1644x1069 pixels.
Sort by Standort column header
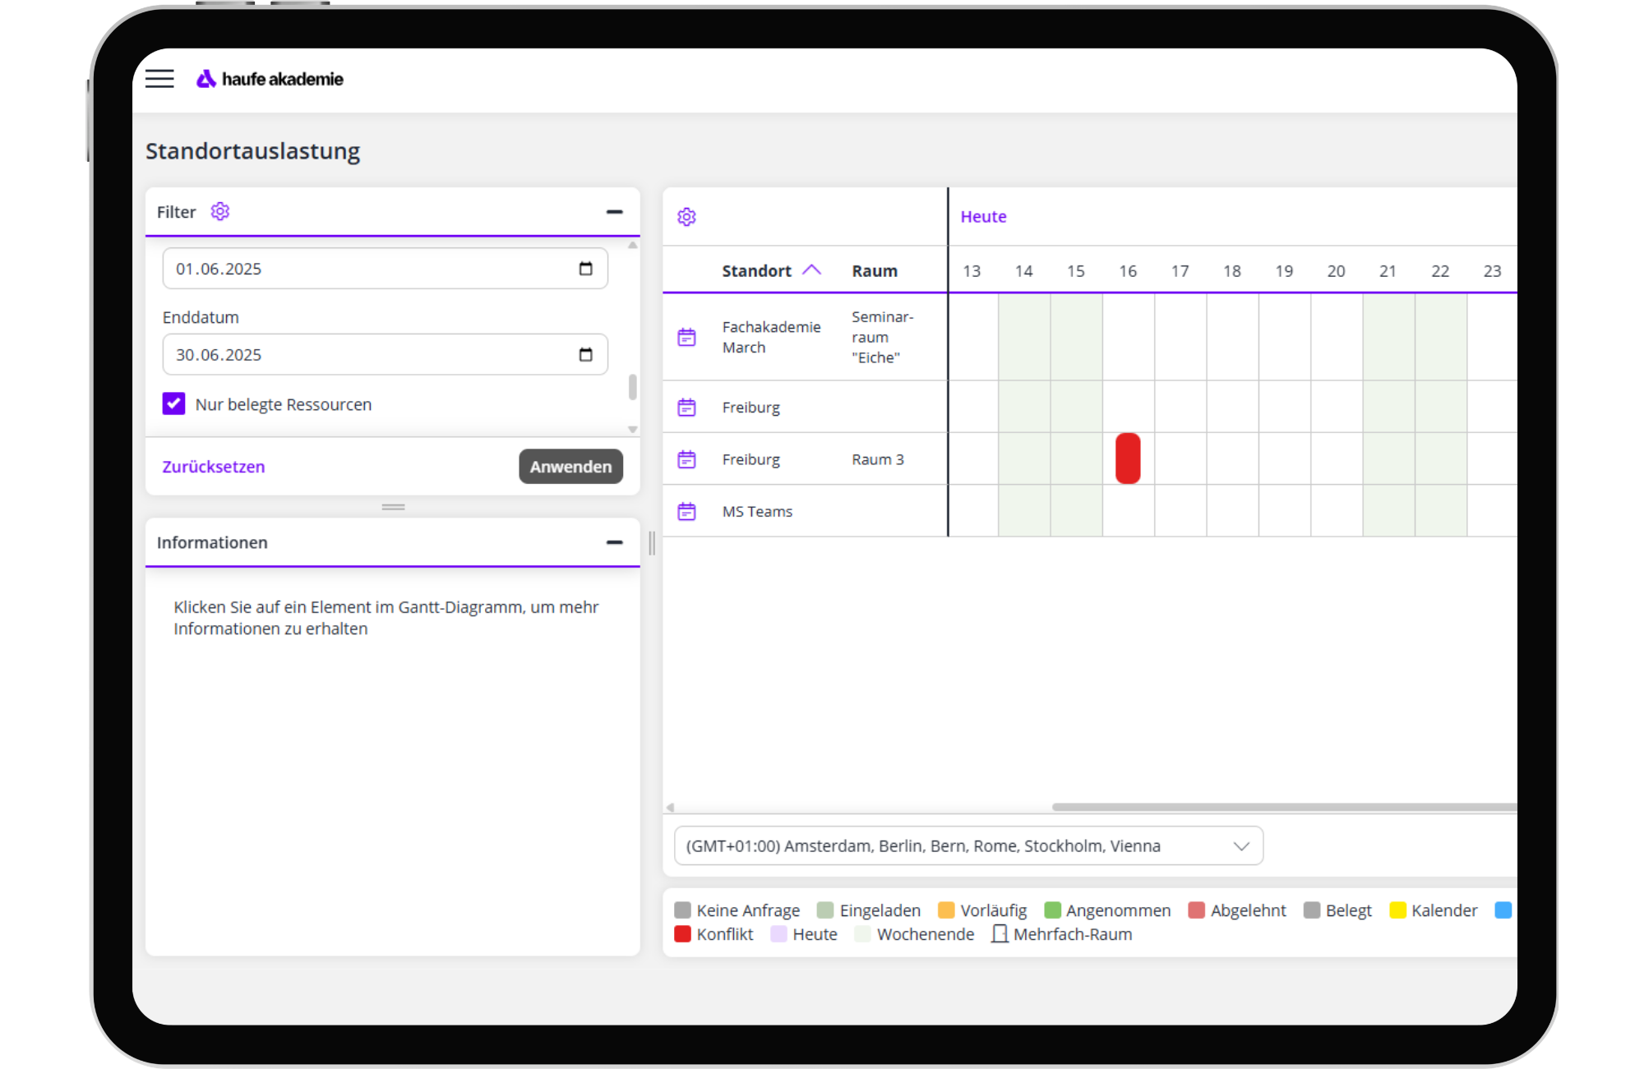756,270
